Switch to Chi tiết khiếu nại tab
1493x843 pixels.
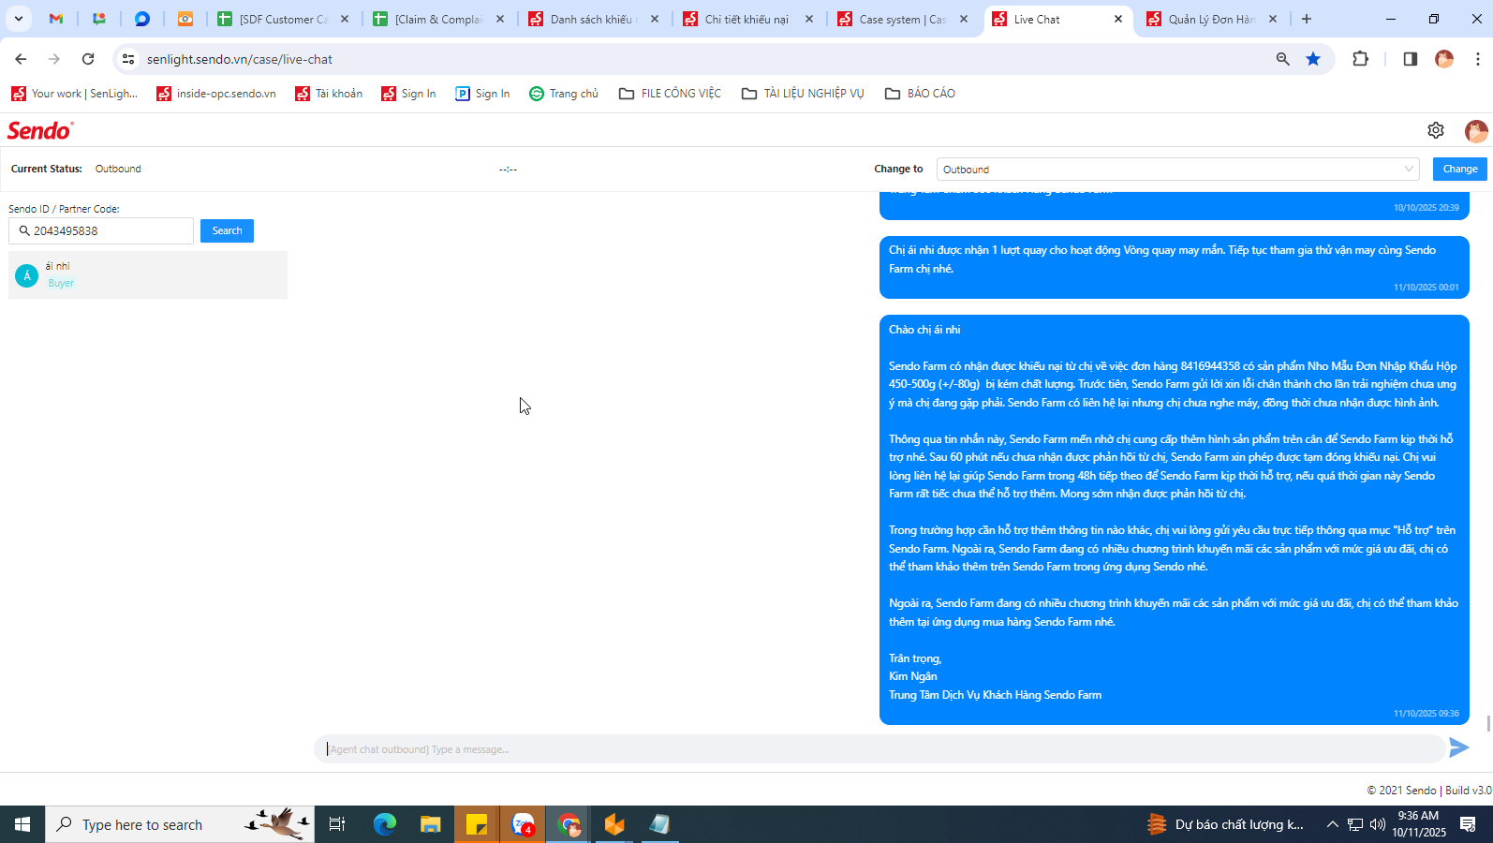click(x=747, y=19)
